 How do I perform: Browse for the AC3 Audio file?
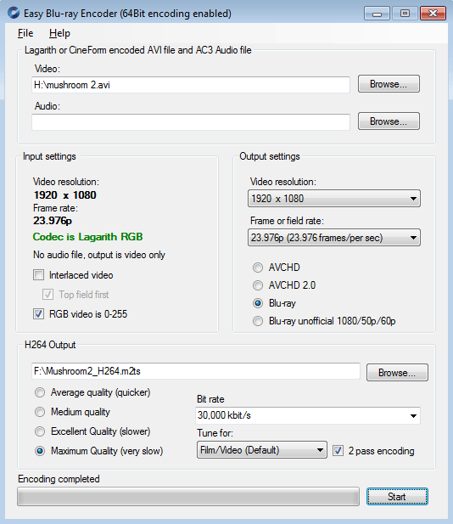tap(389, 121)
